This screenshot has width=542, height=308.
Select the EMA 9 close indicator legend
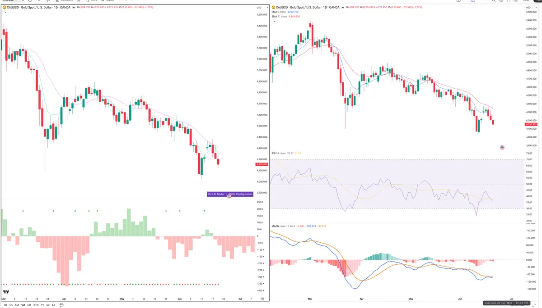(278, 12)
